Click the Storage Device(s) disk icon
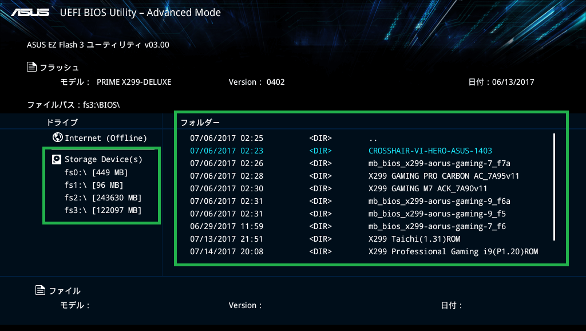Viewport: 586px width, 331px height. (x=57, y=160)
